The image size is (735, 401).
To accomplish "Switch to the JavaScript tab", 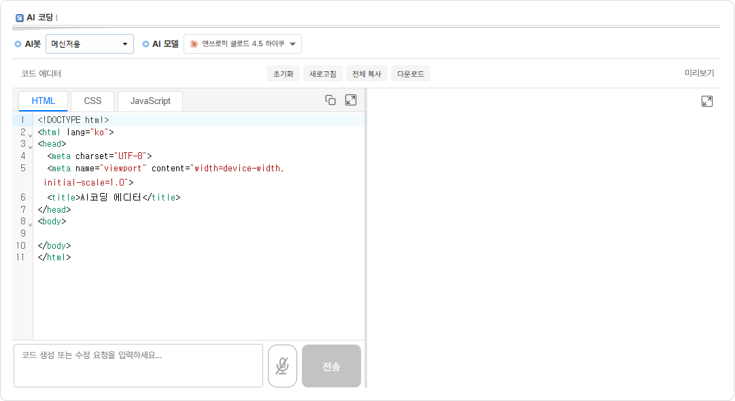I will pyautogui.click(x=150, y=101).
